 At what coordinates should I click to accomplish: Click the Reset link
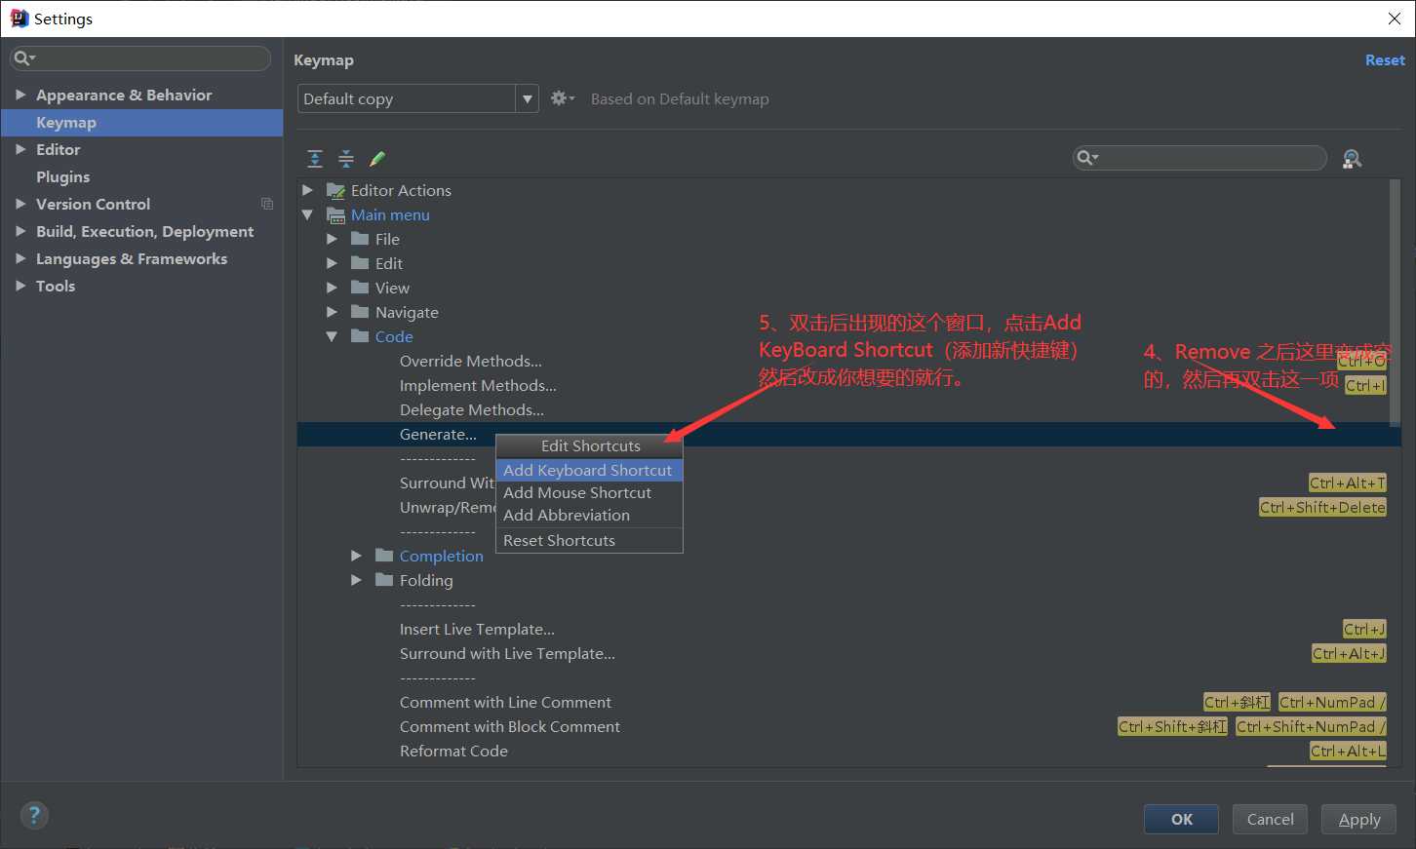coord(1385,59)
